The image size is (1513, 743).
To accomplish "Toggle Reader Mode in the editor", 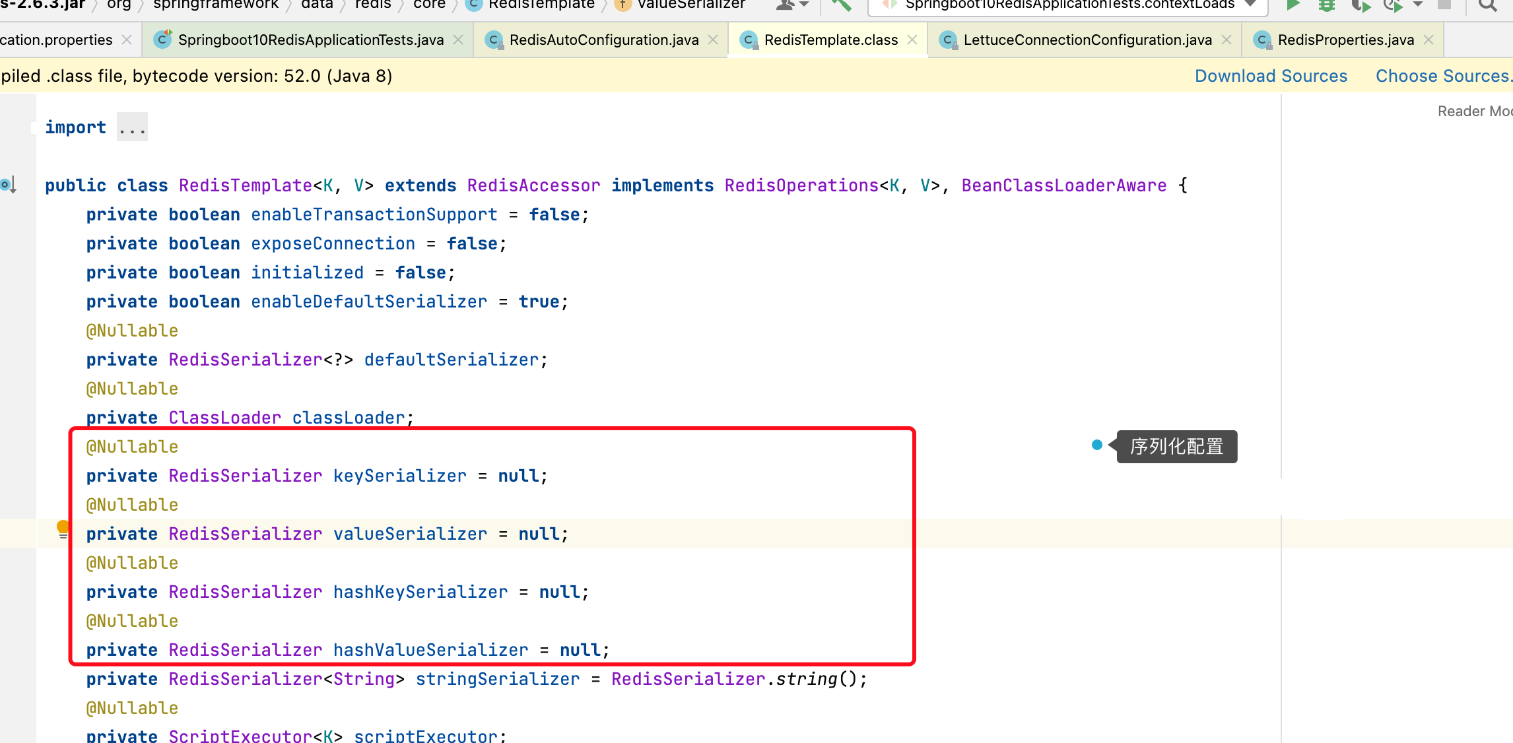I will tap(1474, 111).
